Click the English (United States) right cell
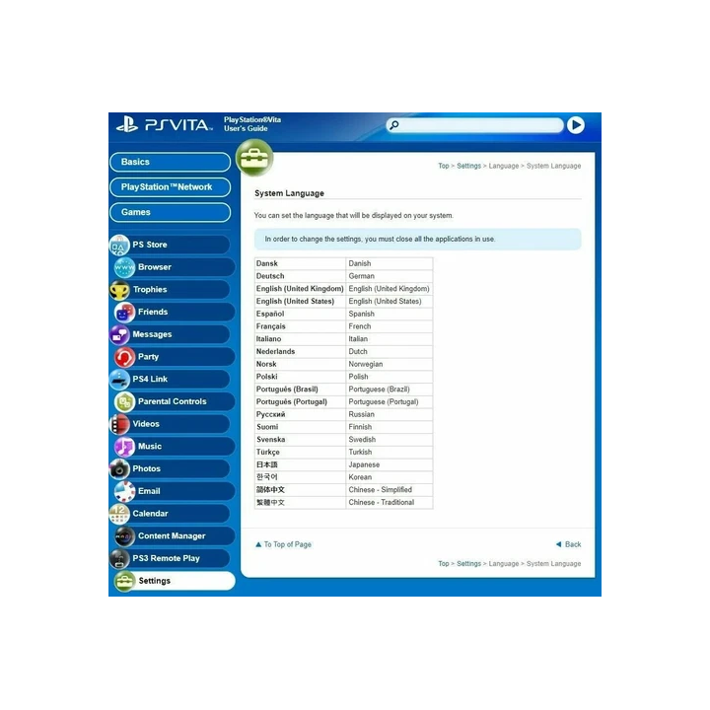Image resolution: width=710 pixels, height=710 pixels. 390,302
